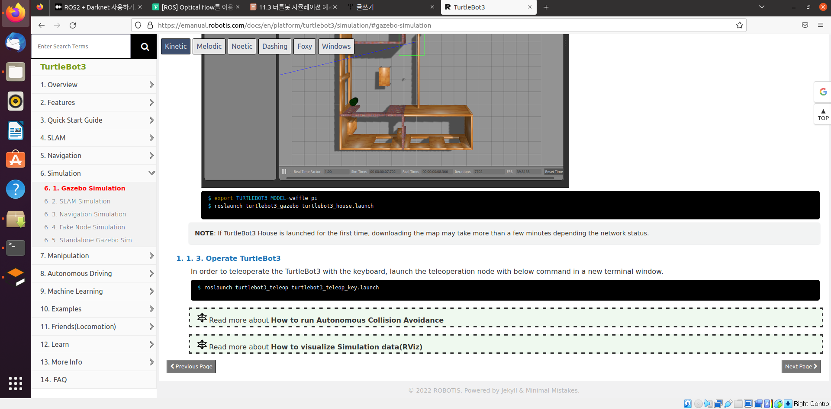The image size is (831, 409).
Task: Open Sublime Text from dock
Action: (x=16, y=277)
